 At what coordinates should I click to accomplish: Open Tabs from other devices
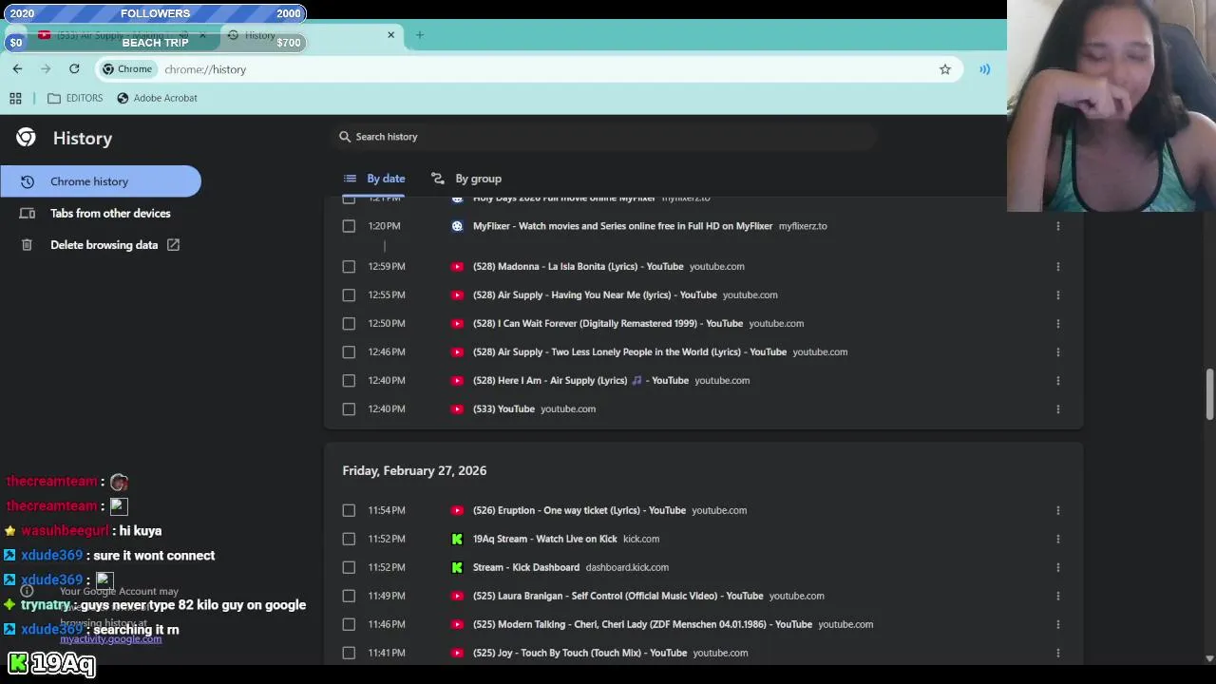click(100, 214)
